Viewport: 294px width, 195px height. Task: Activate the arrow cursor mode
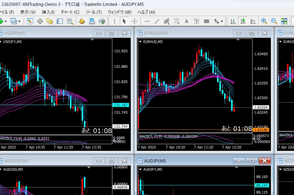tap(124, 21)
